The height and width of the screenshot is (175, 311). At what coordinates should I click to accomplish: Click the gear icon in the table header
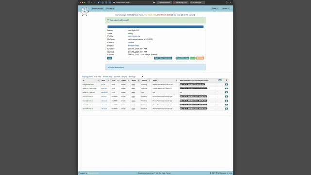[x=226, y=80]
